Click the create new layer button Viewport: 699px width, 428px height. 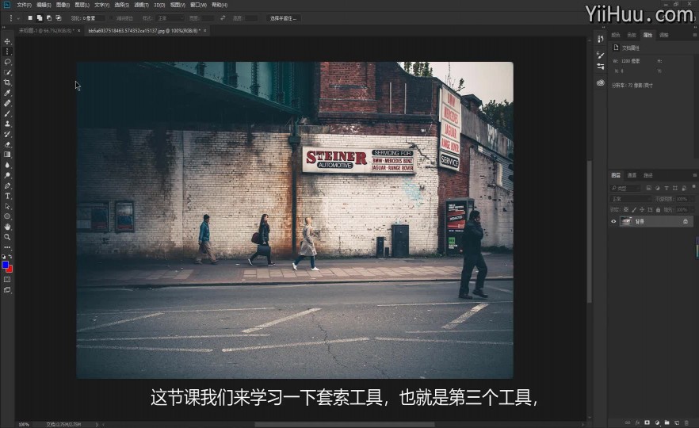(x=676, y=422)
